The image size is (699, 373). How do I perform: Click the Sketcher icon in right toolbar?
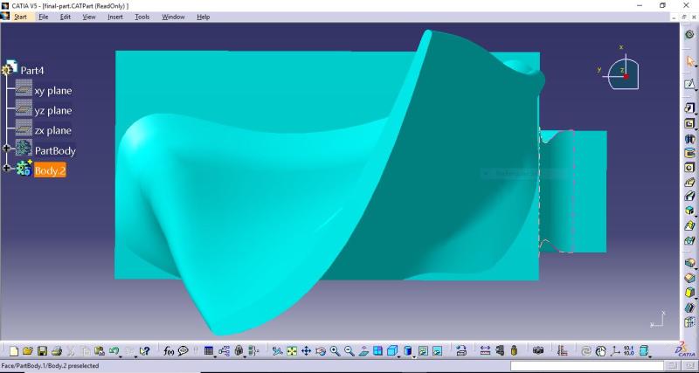(689, 84)
